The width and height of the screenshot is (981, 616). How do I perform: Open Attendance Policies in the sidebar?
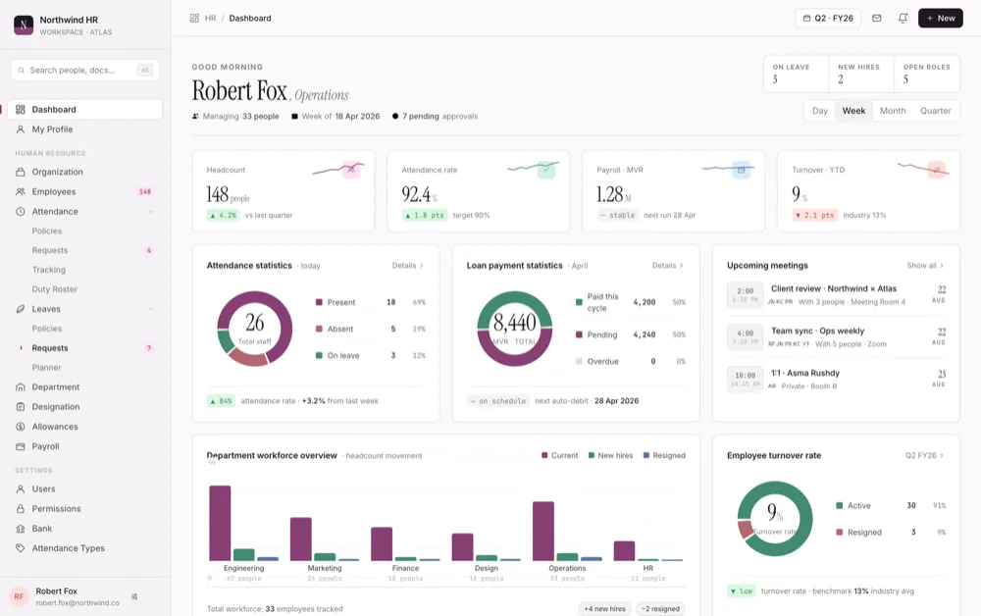[47, 231]
